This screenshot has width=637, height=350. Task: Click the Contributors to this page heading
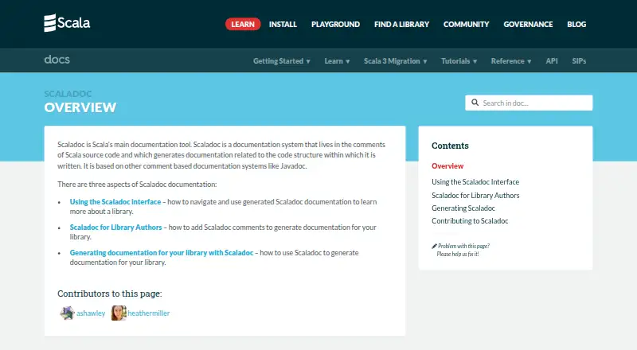109,294
